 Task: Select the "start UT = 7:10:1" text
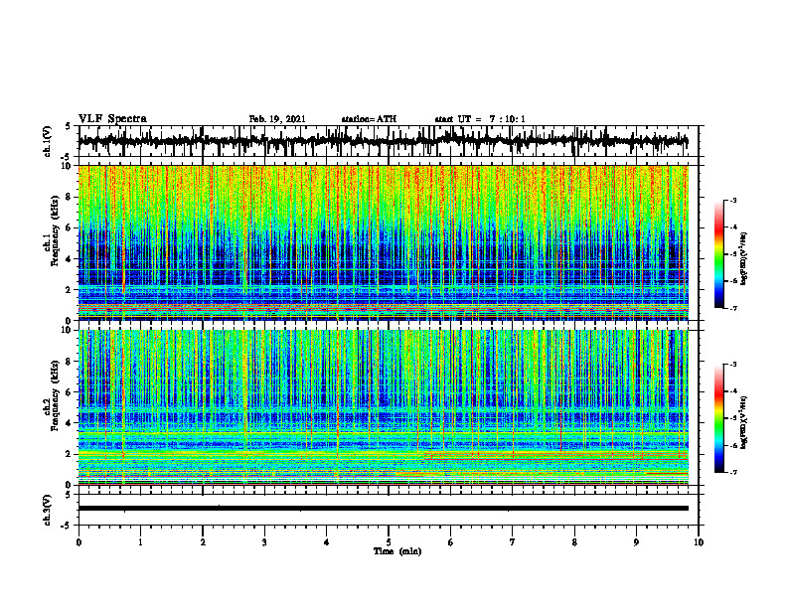pos(480,119)
